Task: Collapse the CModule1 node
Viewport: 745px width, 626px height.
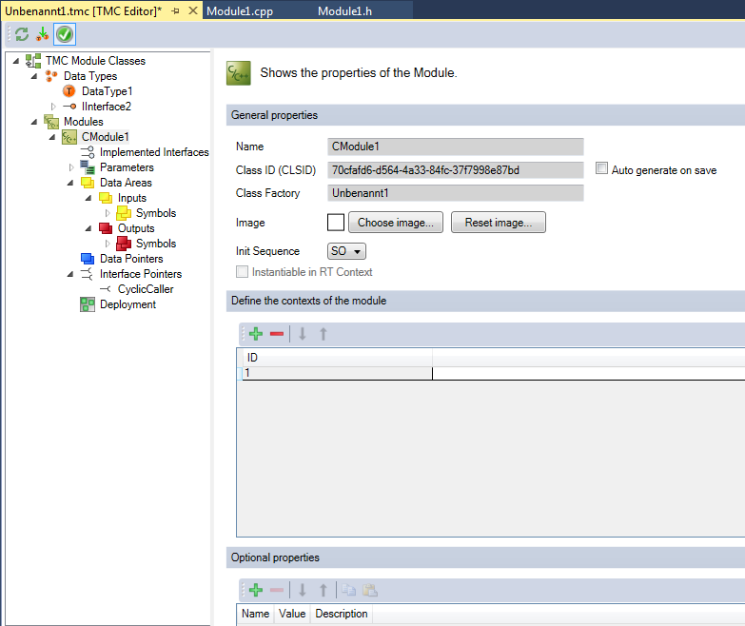Action: (51, 137)
